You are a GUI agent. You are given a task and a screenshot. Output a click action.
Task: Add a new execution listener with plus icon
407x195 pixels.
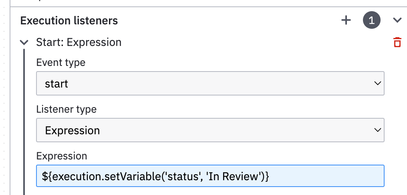tap(346, 20)
